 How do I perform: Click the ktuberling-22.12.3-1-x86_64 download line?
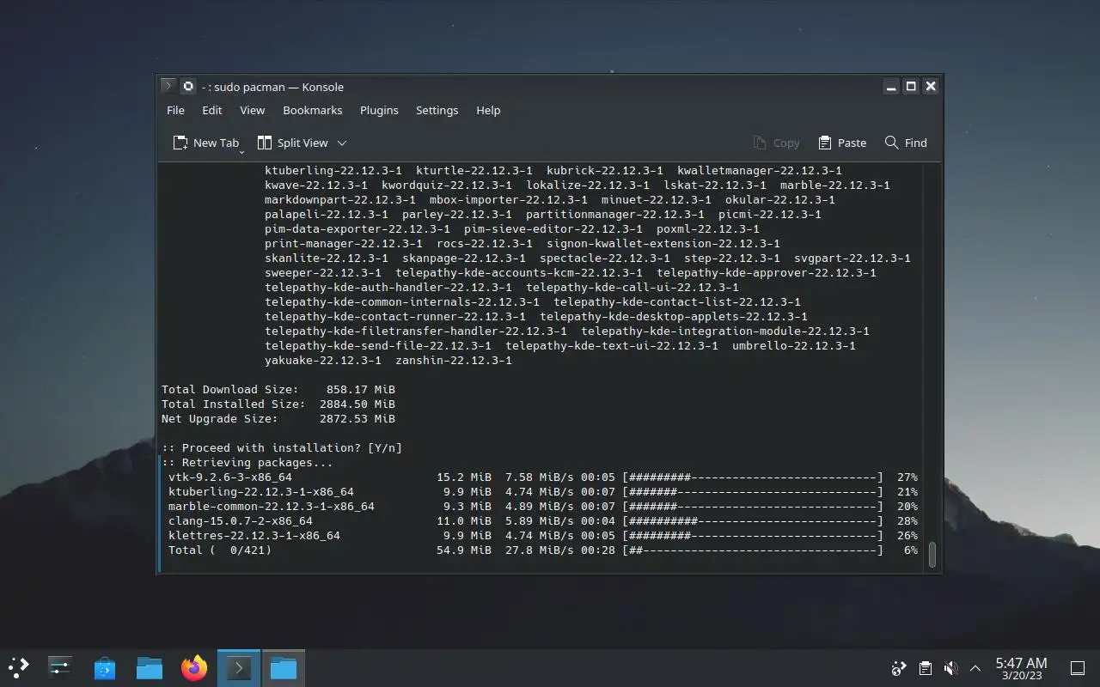point(542,491)
